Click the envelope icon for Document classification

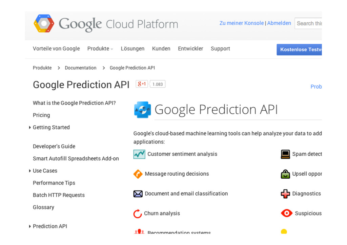(138, 194)
